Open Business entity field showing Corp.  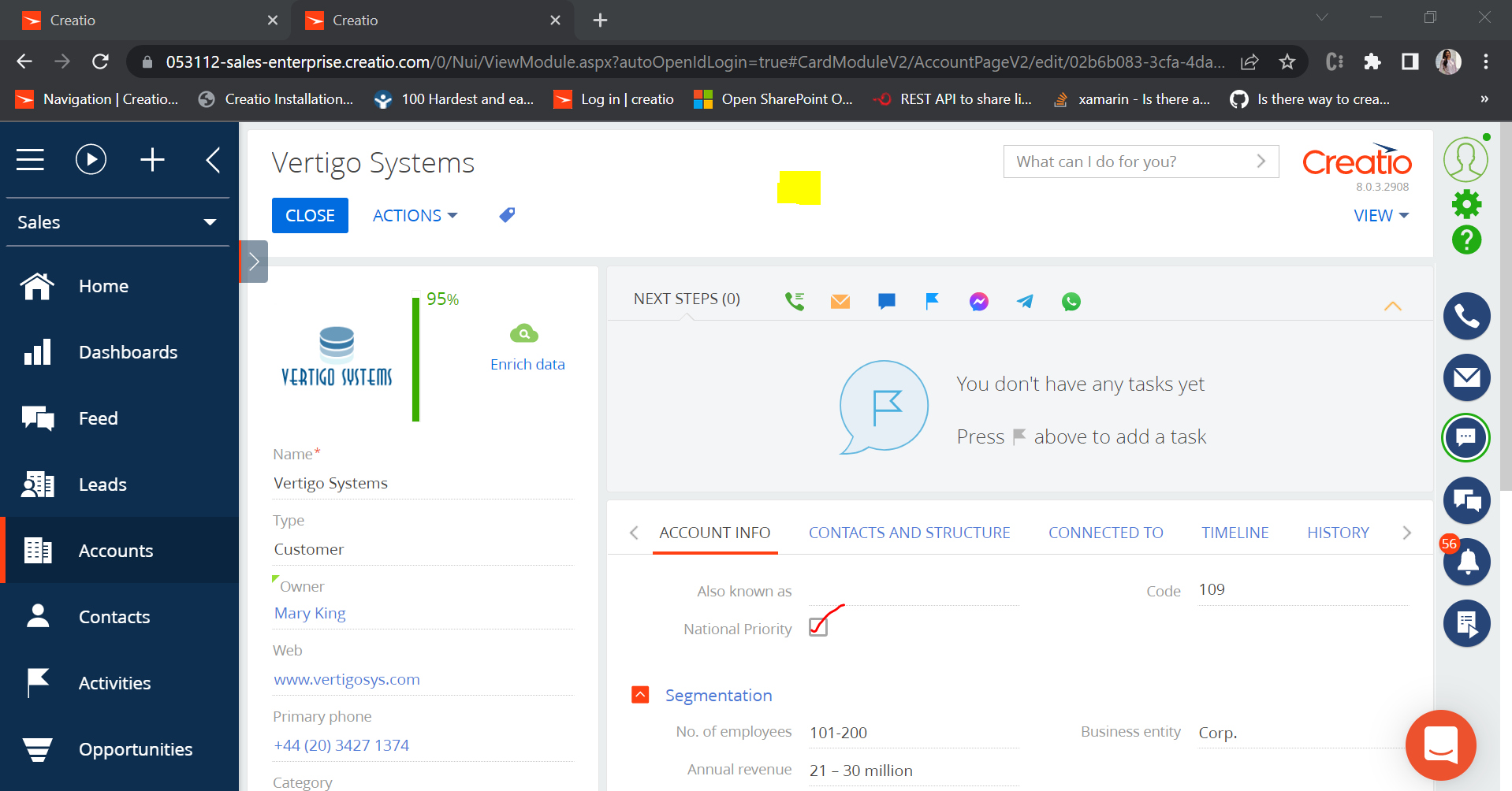click(x=1303, y=733)
